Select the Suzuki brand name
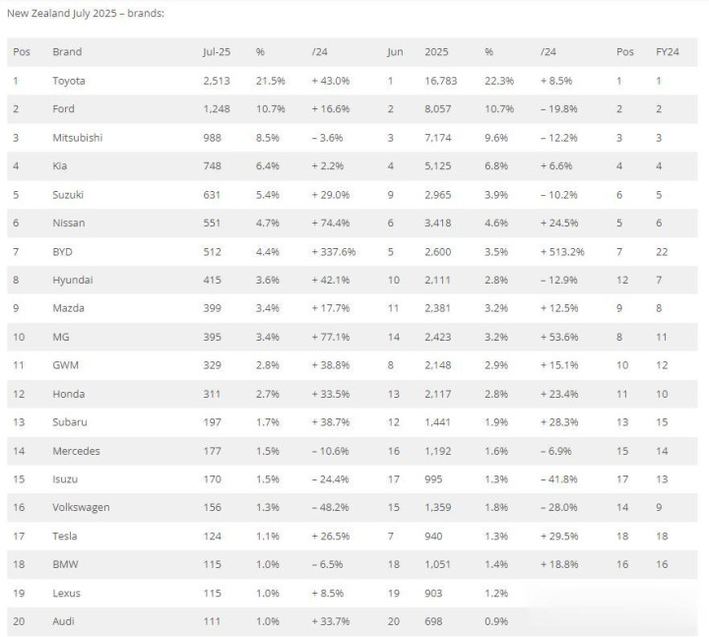 pos(68,195)
